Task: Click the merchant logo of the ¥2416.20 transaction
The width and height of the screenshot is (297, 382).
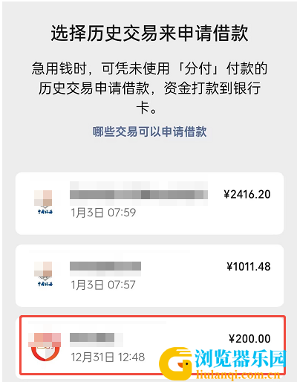Action: click(x=45, y=202)
